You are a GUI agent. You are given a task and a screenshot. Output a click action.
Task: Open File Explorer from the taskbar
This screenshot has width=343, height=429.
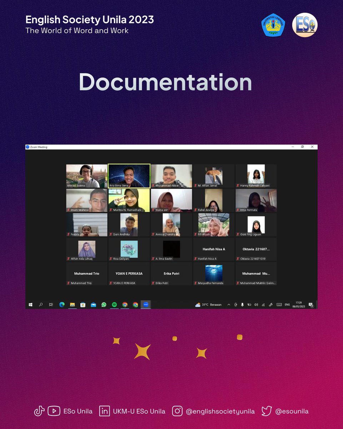[72, 305]
